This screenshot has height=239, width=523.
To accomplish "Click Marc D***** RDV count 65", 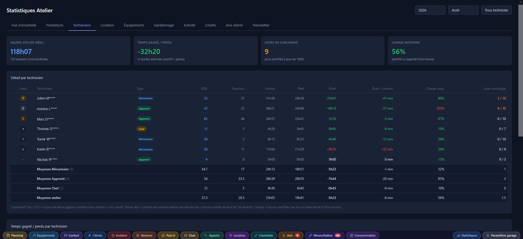I will coord(206,119).
